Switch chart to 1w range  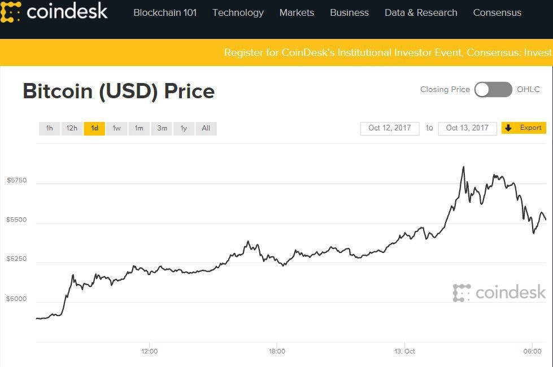(x=116, y=129)
